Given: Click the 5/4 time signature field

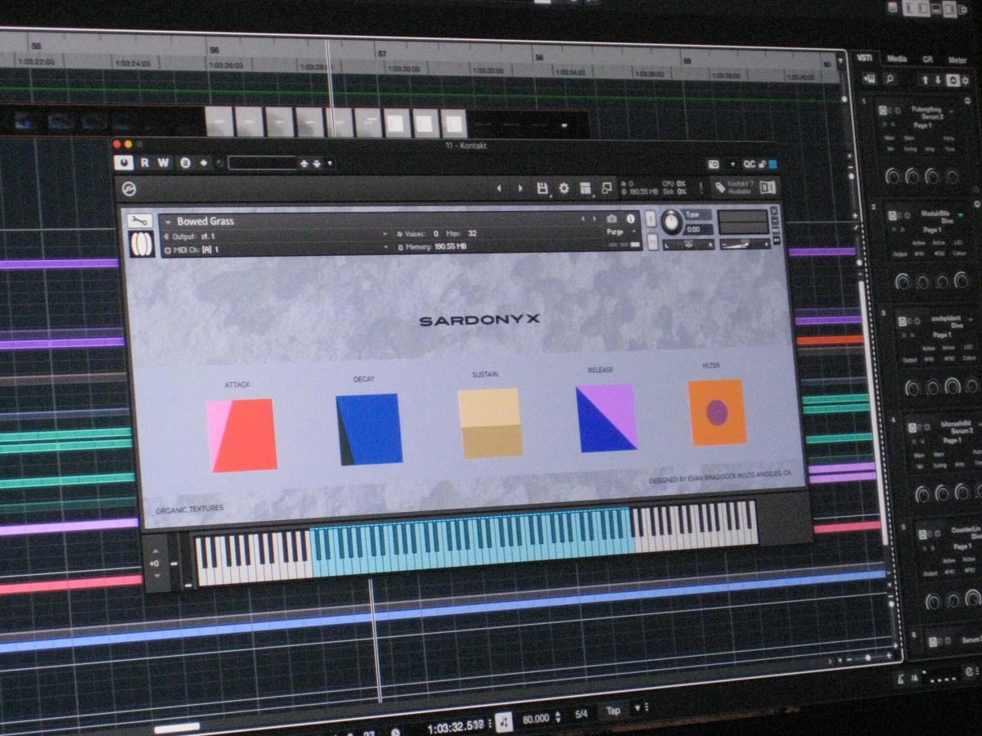Looking at the screenshot, I should 581,715.
